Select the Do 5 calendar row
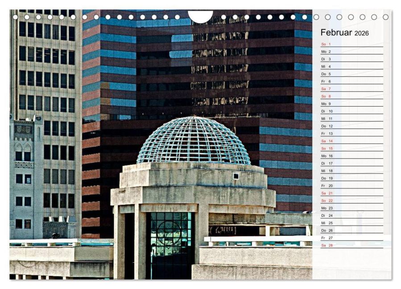The image size is (401, 289). (x=352, y=74)
